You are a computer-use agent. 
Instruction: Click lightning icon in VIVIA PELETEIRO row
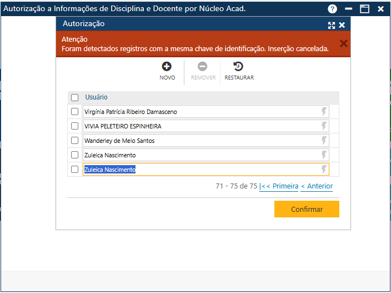pos(324,126)
